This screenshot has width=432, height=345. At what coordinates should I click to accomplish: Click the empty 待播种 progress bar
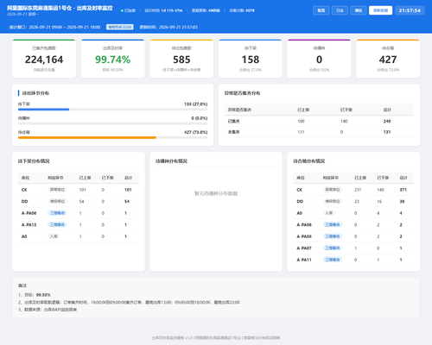(x=112, y=123)
